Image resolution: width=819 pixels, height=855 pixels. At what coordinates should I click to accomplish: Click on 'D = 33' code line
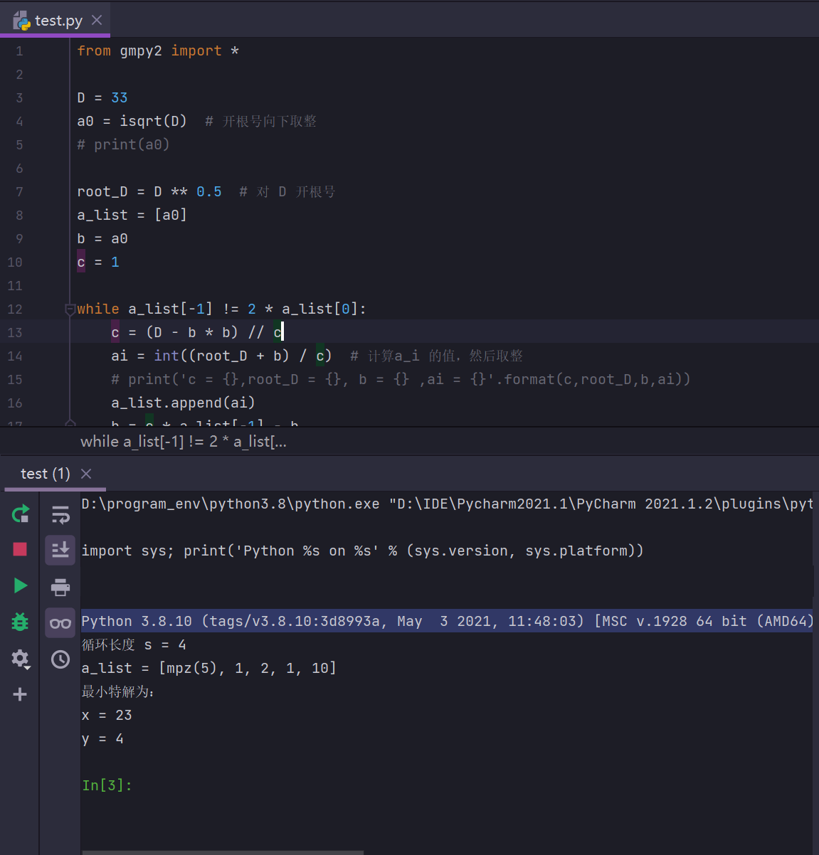tap(102, 97)
